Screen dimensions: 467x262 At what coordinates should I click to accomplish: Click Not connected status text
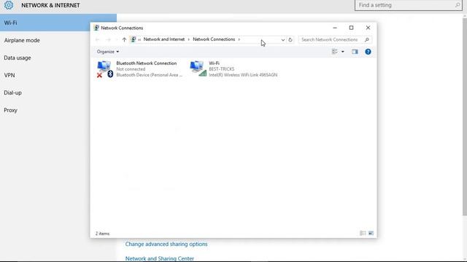131,69
